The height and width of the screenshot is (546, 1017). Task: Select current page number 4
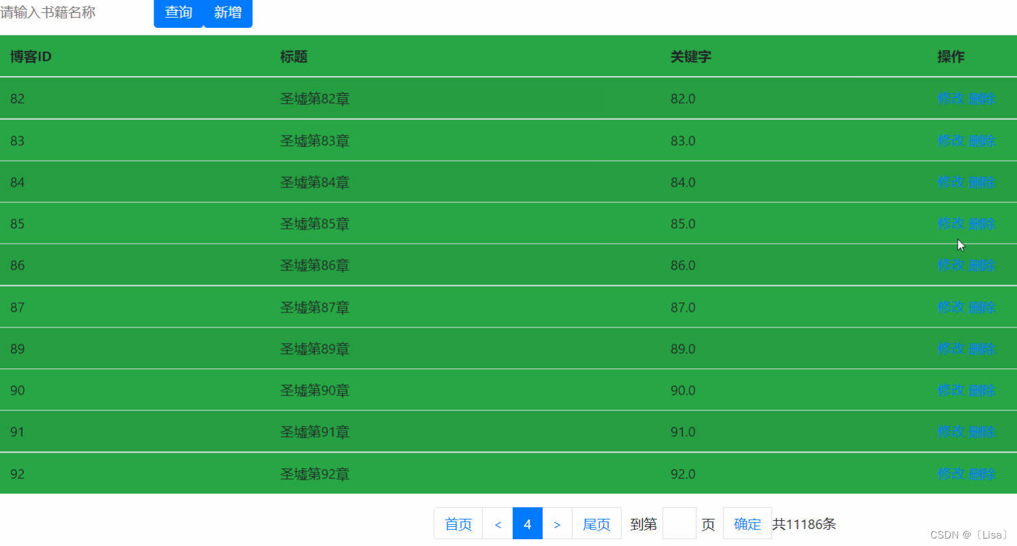pos(528,524)
